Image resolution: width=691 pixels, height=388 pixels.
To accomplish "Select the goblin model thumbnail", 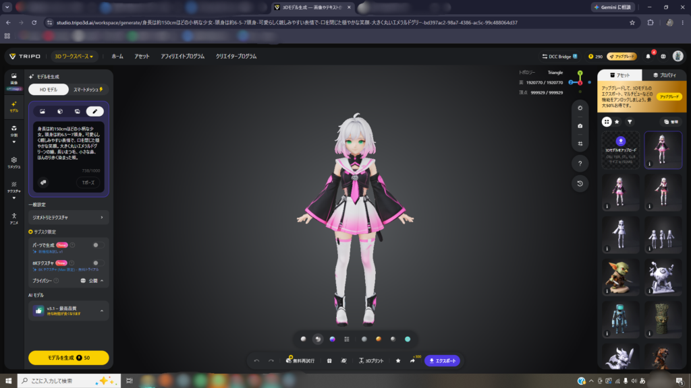I will tap(621, 277).
